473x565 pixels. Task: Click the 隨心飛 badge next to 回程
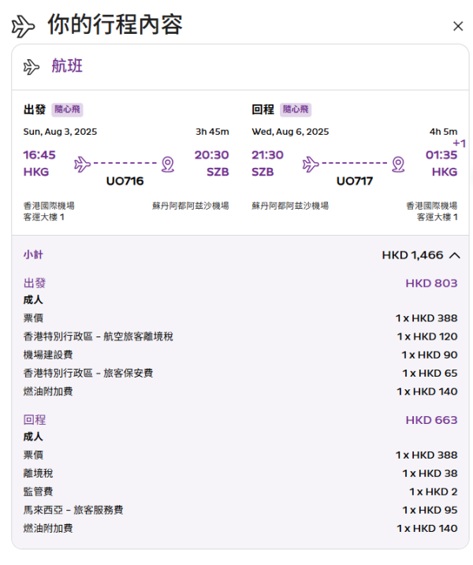(296, 110)
